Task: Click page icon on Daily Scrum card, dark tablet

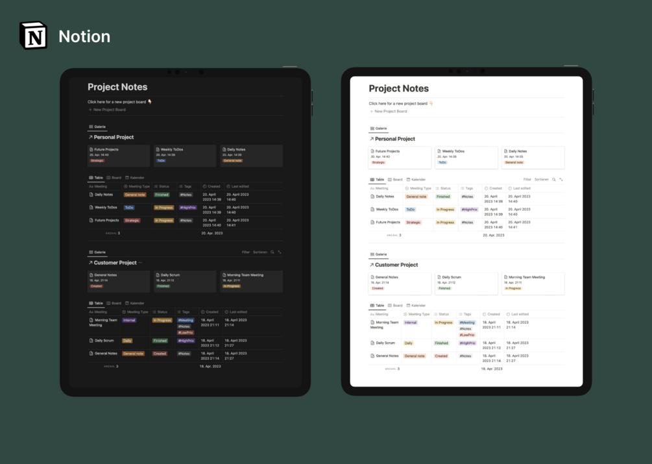Action: pos(158,275)
